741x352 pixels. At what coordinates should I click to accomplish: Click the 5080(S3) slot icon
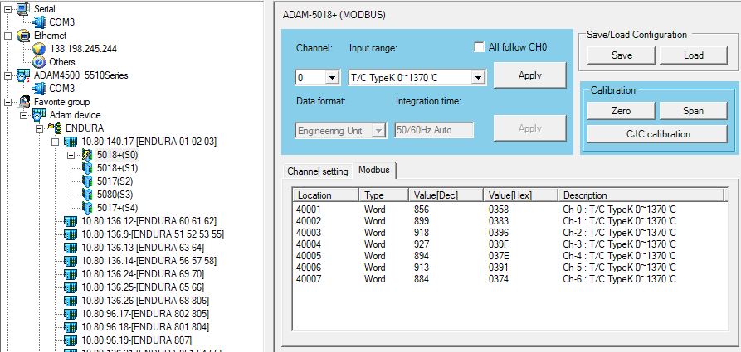87,194
